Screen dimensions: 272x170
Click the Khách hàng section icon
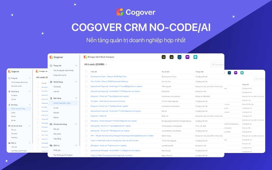(x=51, y=82)
